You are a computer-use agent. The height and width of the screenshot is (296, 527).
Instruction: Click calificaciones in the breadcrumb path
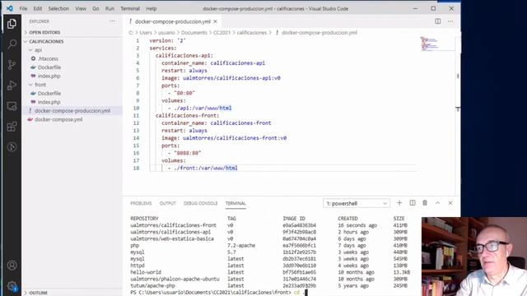[251, 33]
